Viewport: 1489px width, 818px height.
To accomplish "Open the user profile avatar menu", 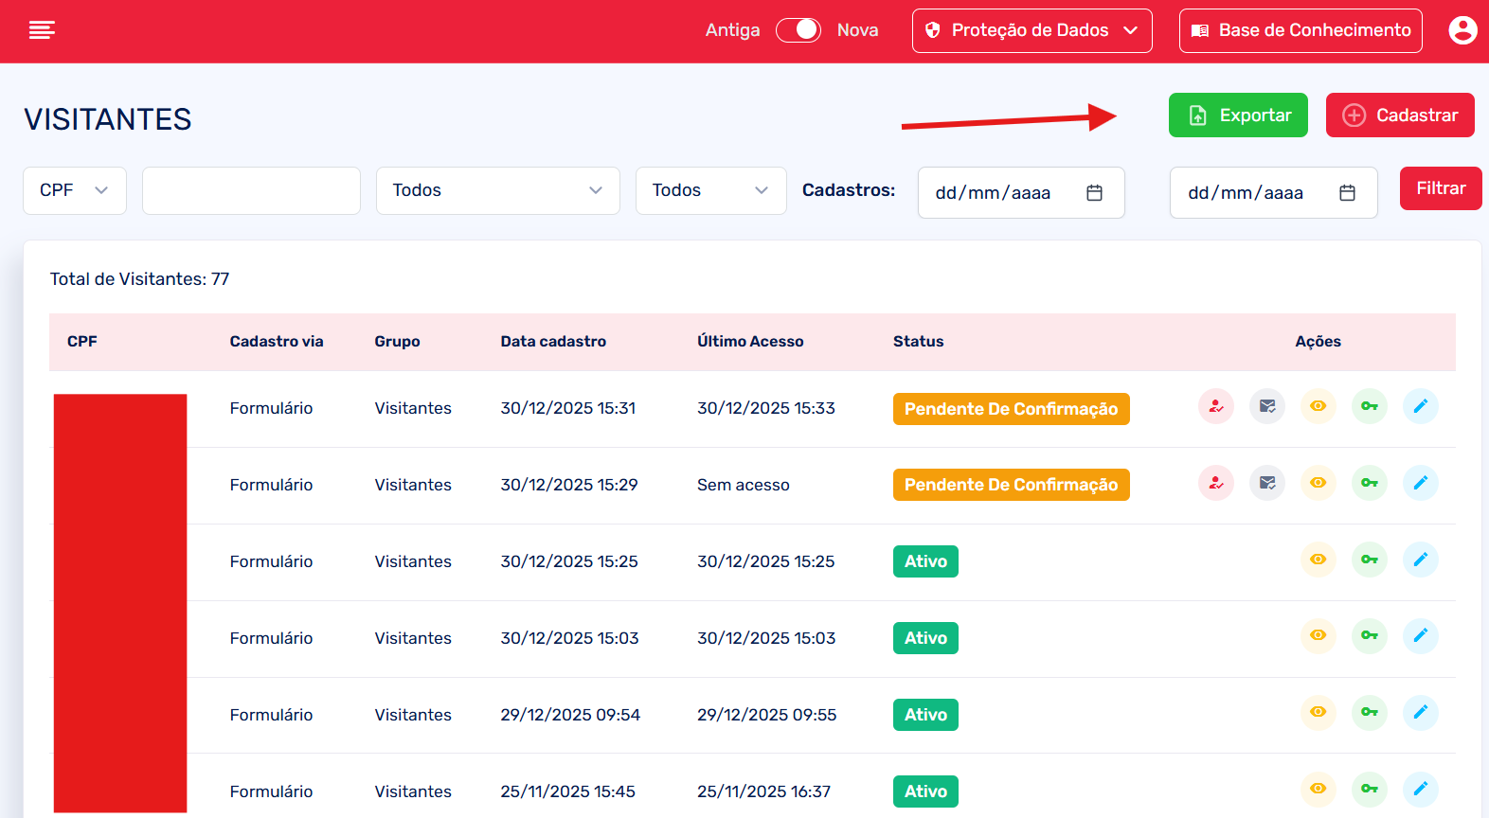I will pyautogui.click(x=1462, y=30).
